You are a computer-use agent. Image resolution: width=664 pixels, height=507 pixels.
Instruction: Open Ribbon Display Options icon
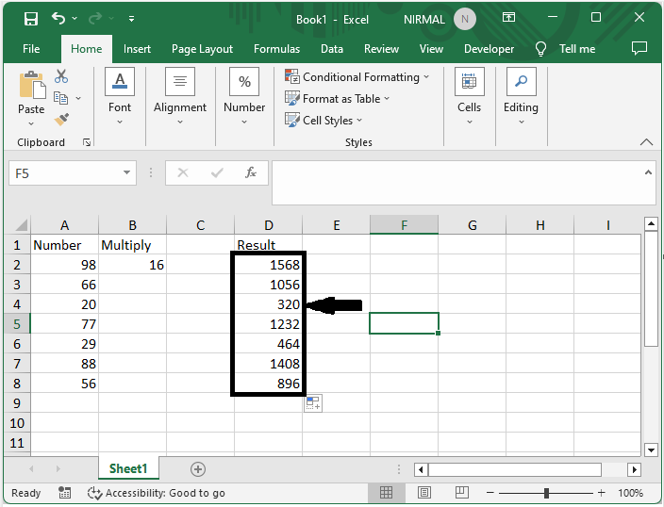click(508, 17)
